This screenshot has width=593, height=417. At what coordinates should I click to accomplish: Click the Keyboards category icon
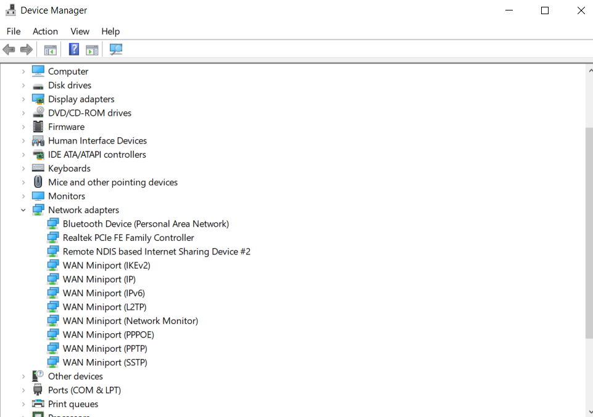tap(38, 168)
